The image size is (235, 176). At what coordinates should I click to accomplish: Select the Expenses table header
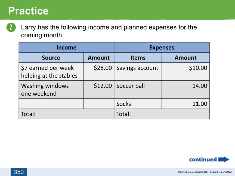pos(162,48)
